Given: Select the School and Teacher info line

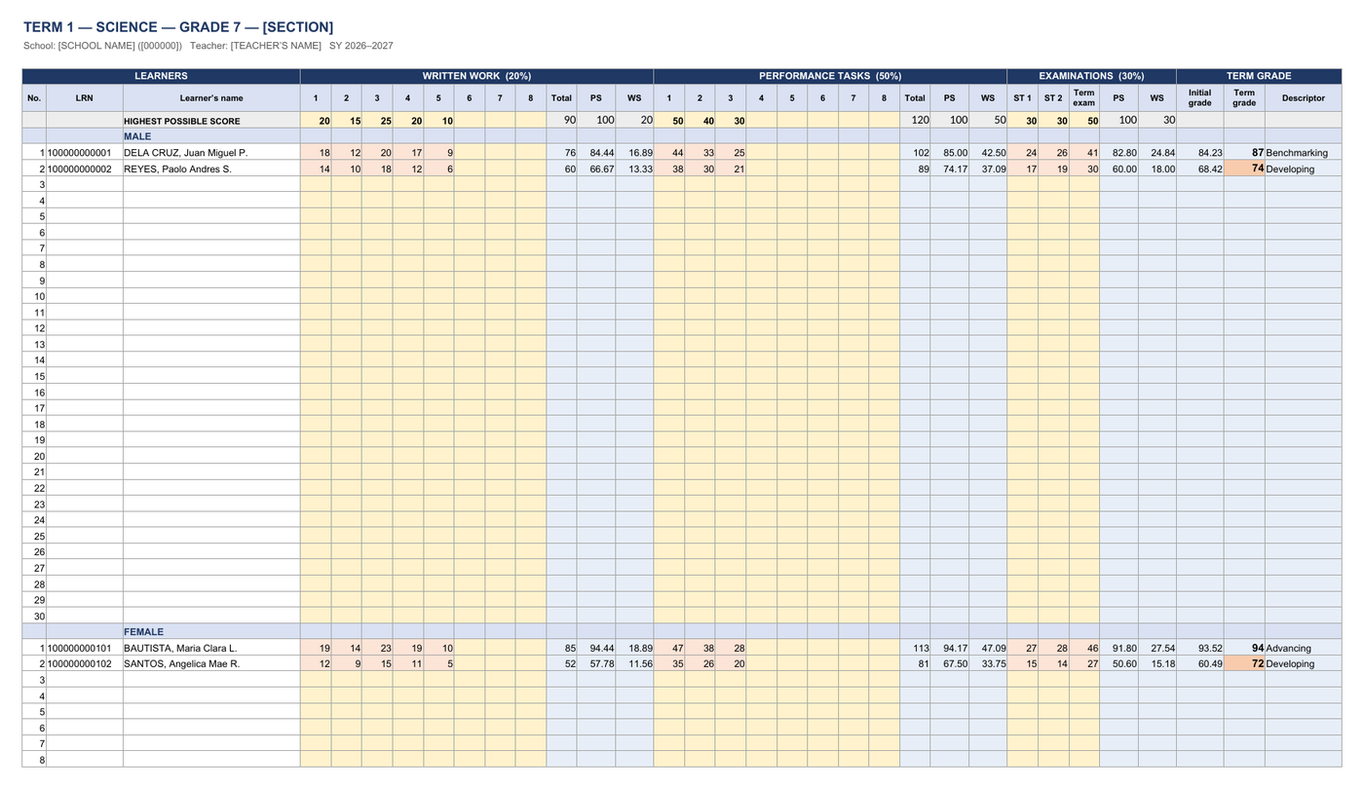Looking at the screenshot, I should tap(208, 46).
